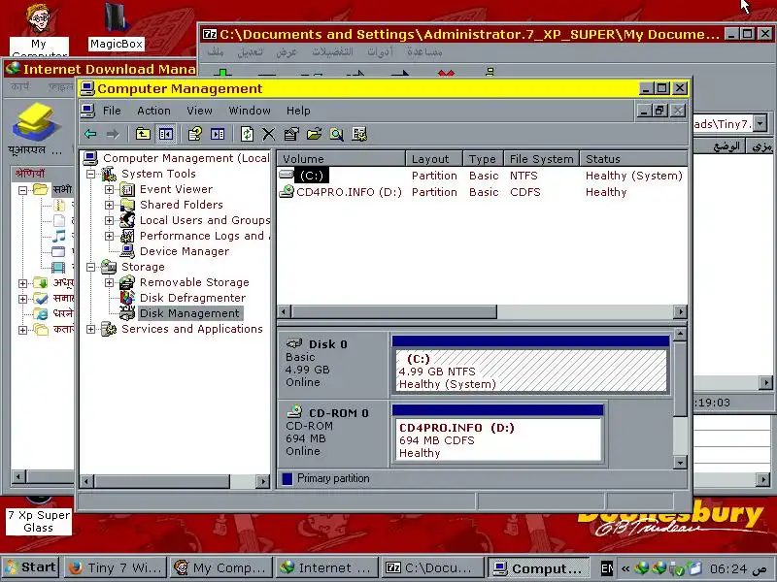Click the volume list horizontal scrollbar thumb
777x582 pixels.
pyautogui.click(x=394, y=311)
